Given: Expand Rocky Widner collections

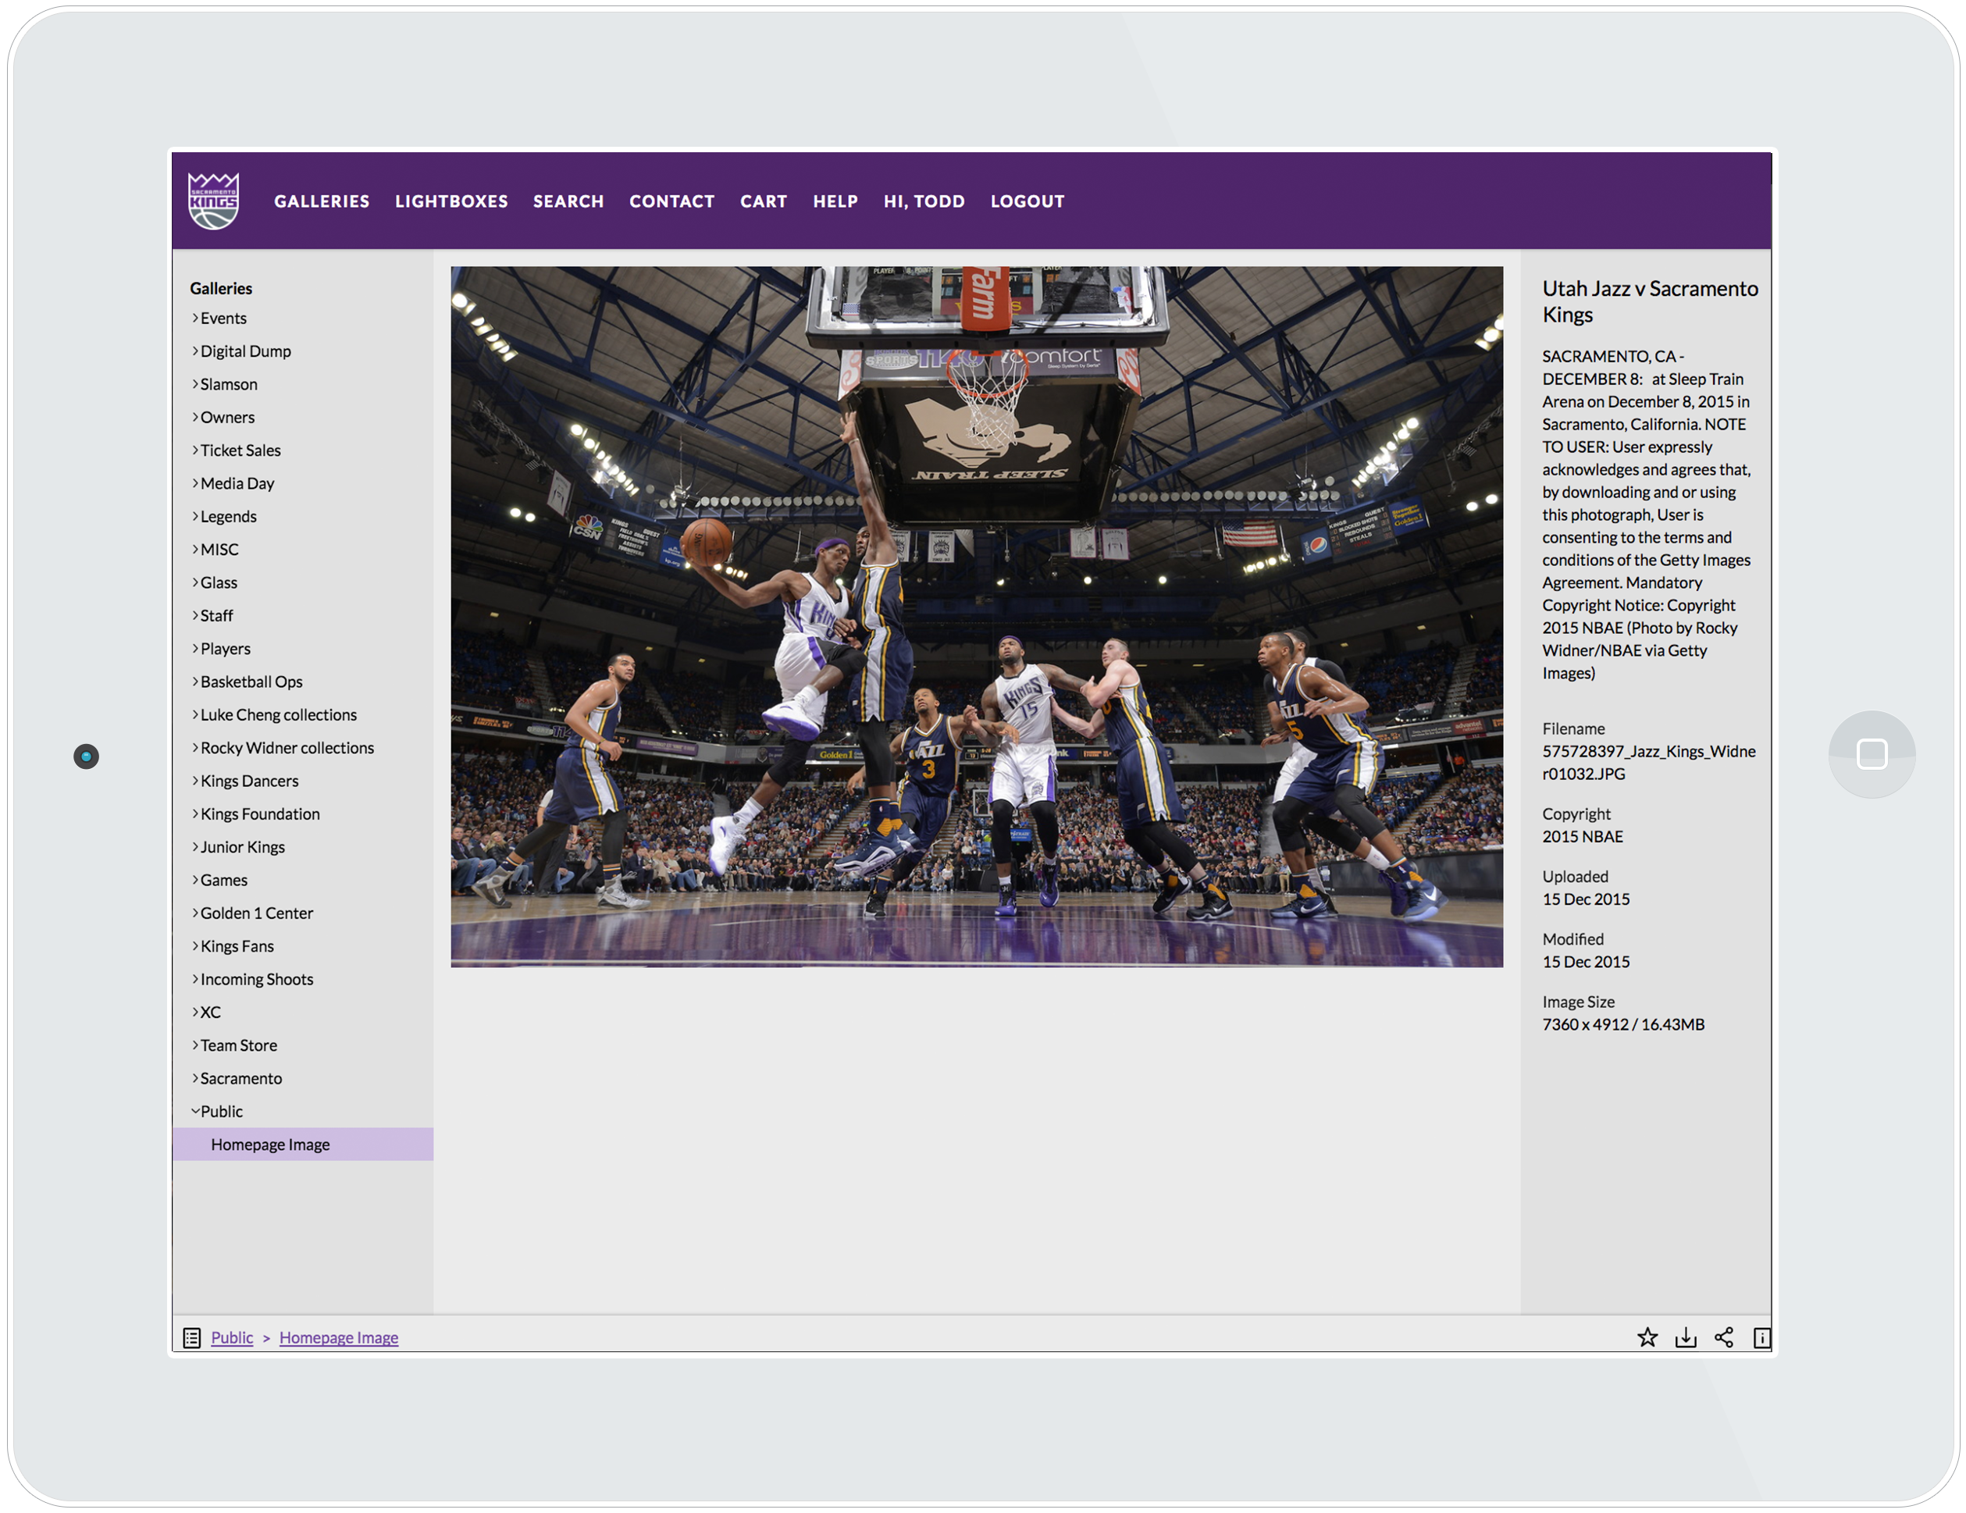Looking at the screenshot, I should click(287, 747).
